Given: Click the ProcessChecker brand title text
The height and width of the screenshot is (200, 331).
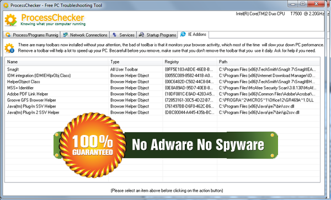Looking at the screenshot, I should 52,18.
